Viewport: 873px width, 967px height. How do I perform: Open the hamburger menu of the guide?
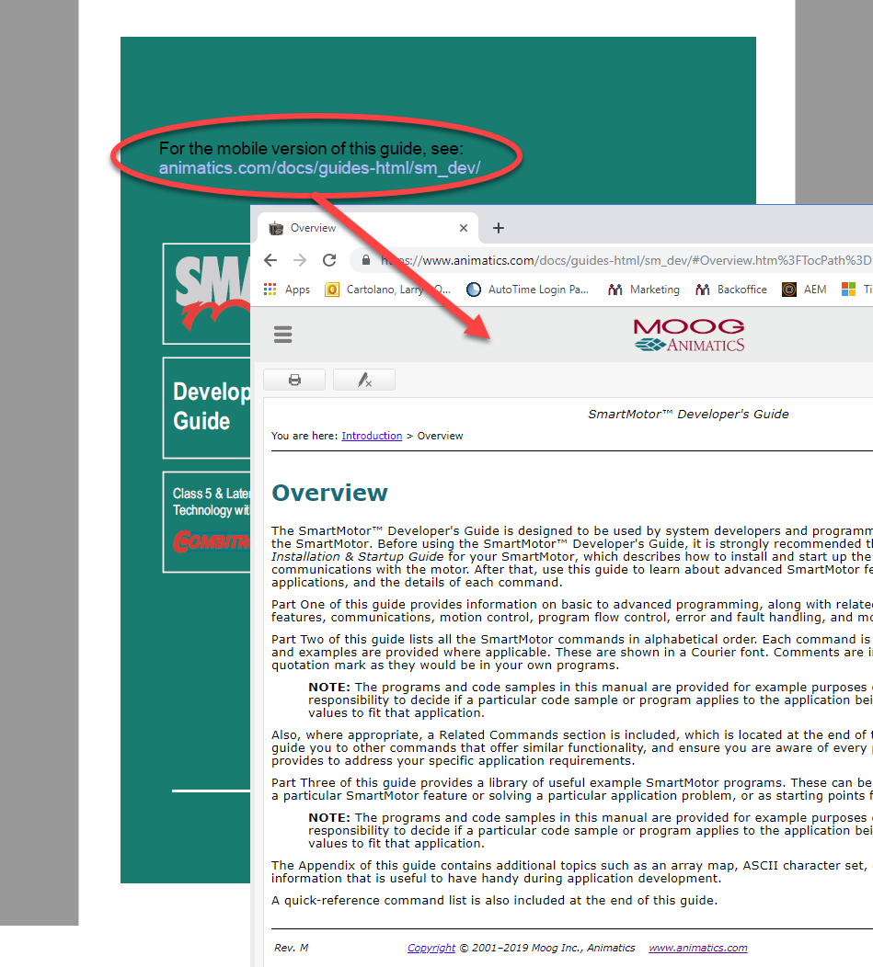[x=282, y=335]
